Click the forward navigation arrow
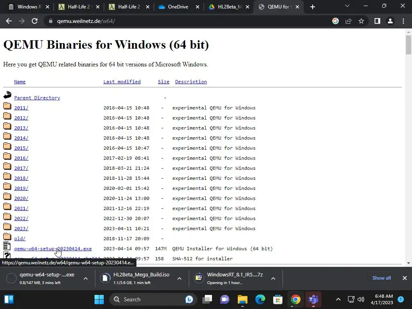 22,21
